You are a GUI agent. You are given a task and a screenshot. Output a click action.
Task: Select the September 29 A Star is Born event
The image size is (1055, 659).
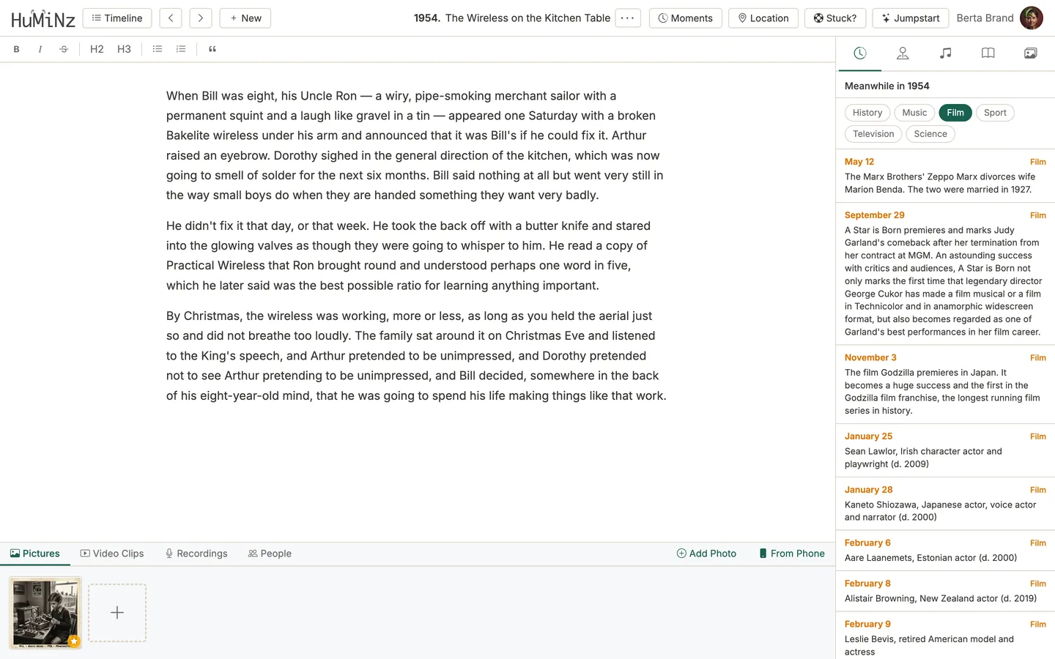945,273
